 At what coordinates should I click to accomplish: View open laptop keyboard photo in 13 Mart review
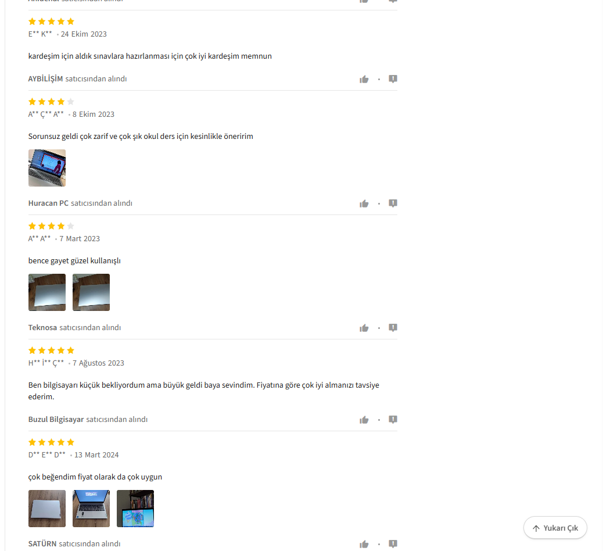pyautogui.click(x=91, y=509)
